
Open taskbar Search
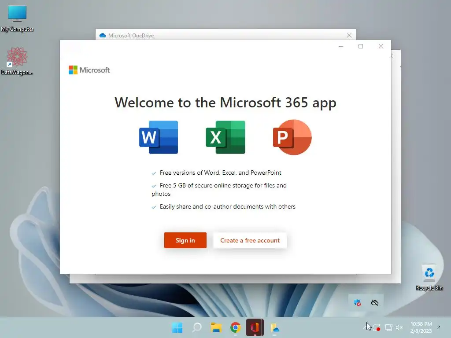(197, 327)
